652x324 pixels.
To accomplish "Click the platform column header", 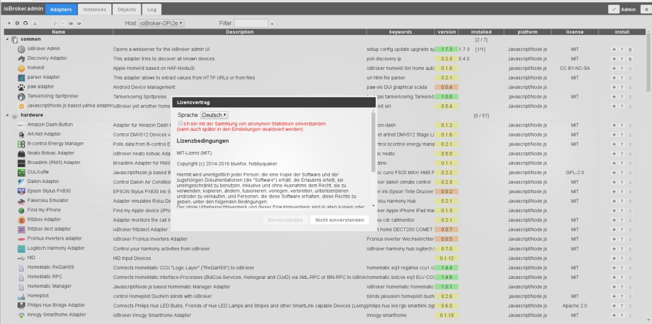I will pyautogui.click(x=527, y=32).
